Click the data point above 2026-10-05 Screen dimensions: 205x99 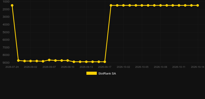point(142,5)
